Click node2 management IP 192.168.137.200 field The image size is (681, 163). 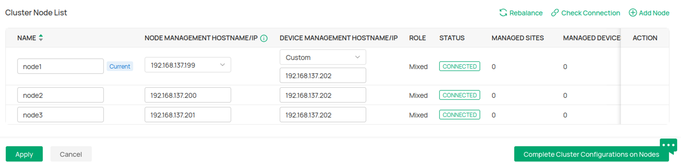click(188, 95)
